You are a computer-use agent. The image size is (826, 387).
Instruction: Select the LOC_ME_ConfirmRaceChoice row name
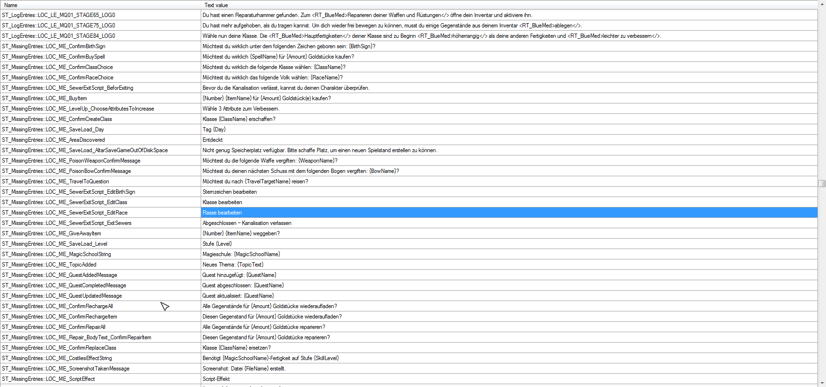pyautogui.click(x=100, y=77)
